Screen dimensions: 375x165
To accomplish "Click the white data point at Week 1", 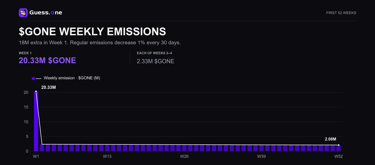I will [x=36, y=91].
